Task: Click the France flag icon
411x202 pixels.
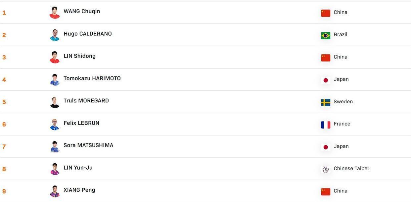Action: click(326, 125)
